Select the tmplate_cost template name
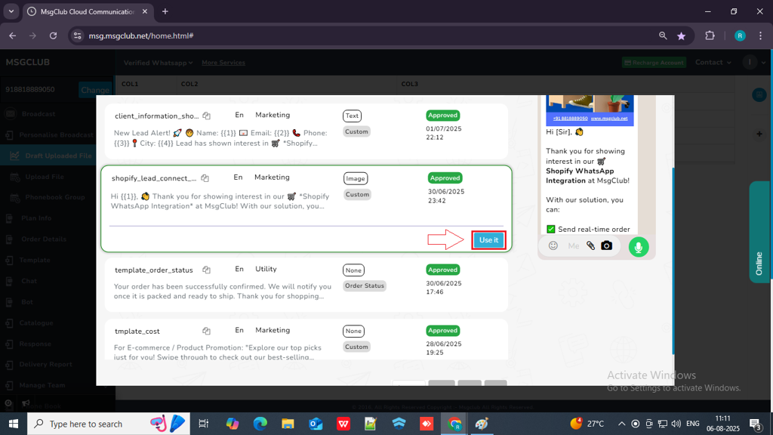The image size is (773, 435). point(137,332)
